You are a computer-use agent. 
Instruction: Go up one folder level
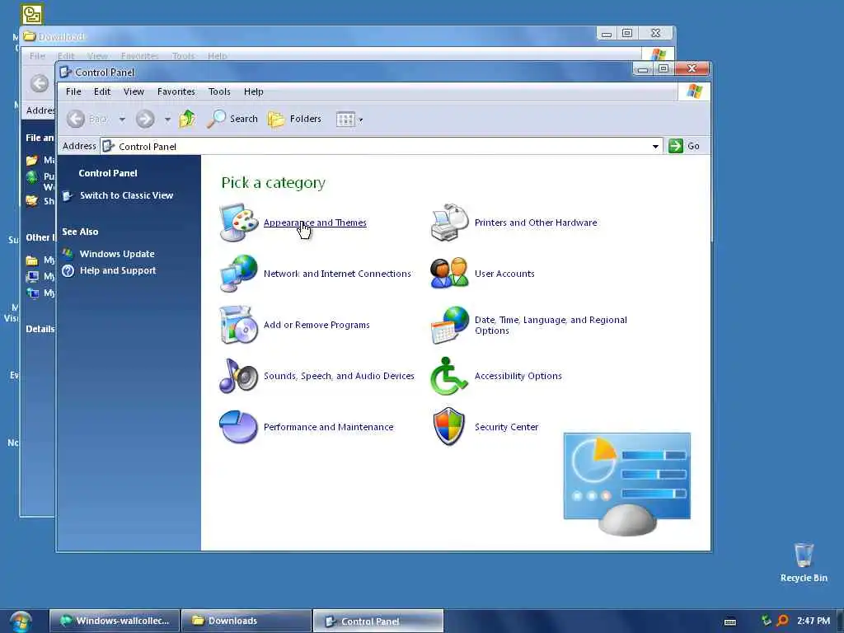[x=187, y=119]
